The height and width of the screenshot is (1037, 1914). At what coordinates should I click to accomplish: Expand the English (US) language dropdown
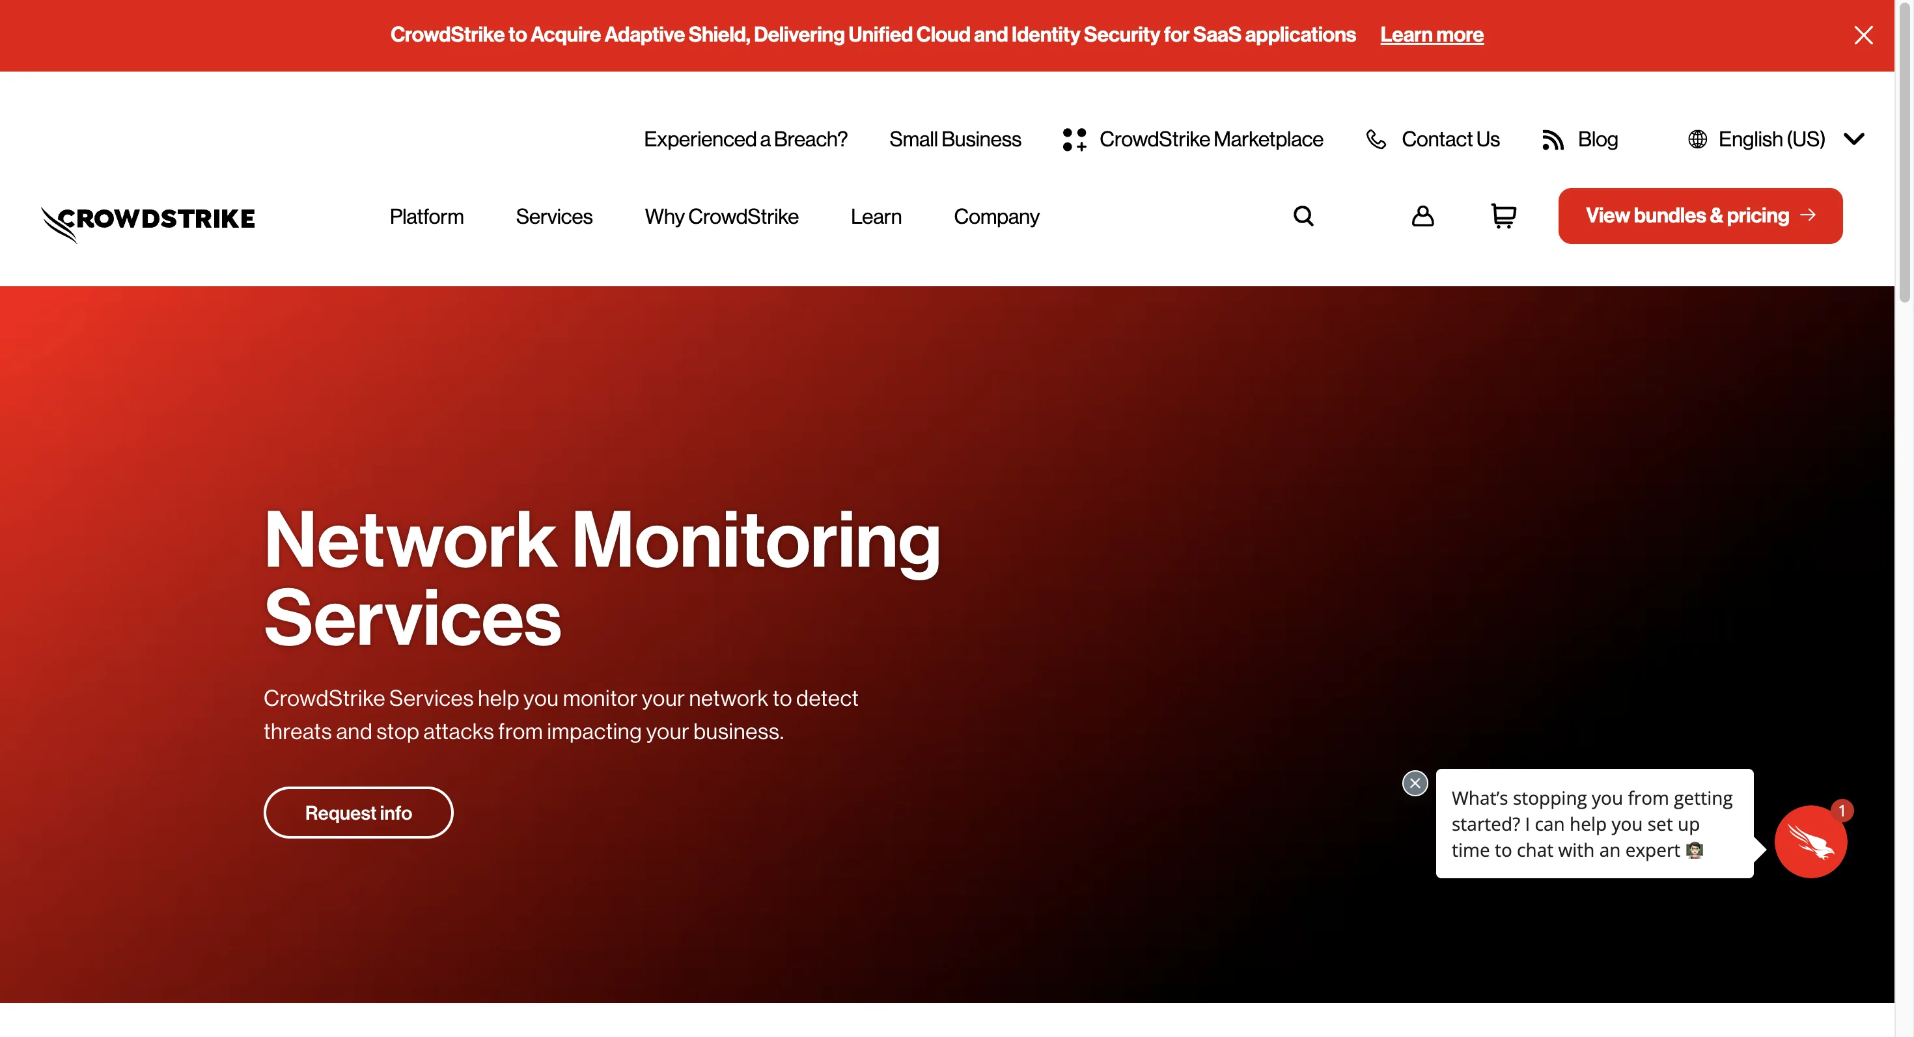coord(1854,139)
